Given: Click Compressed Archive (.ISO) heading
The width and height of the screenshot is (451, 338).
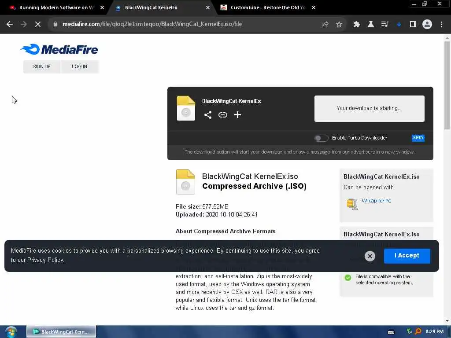Looking at the screenshot, I should 254,186.
